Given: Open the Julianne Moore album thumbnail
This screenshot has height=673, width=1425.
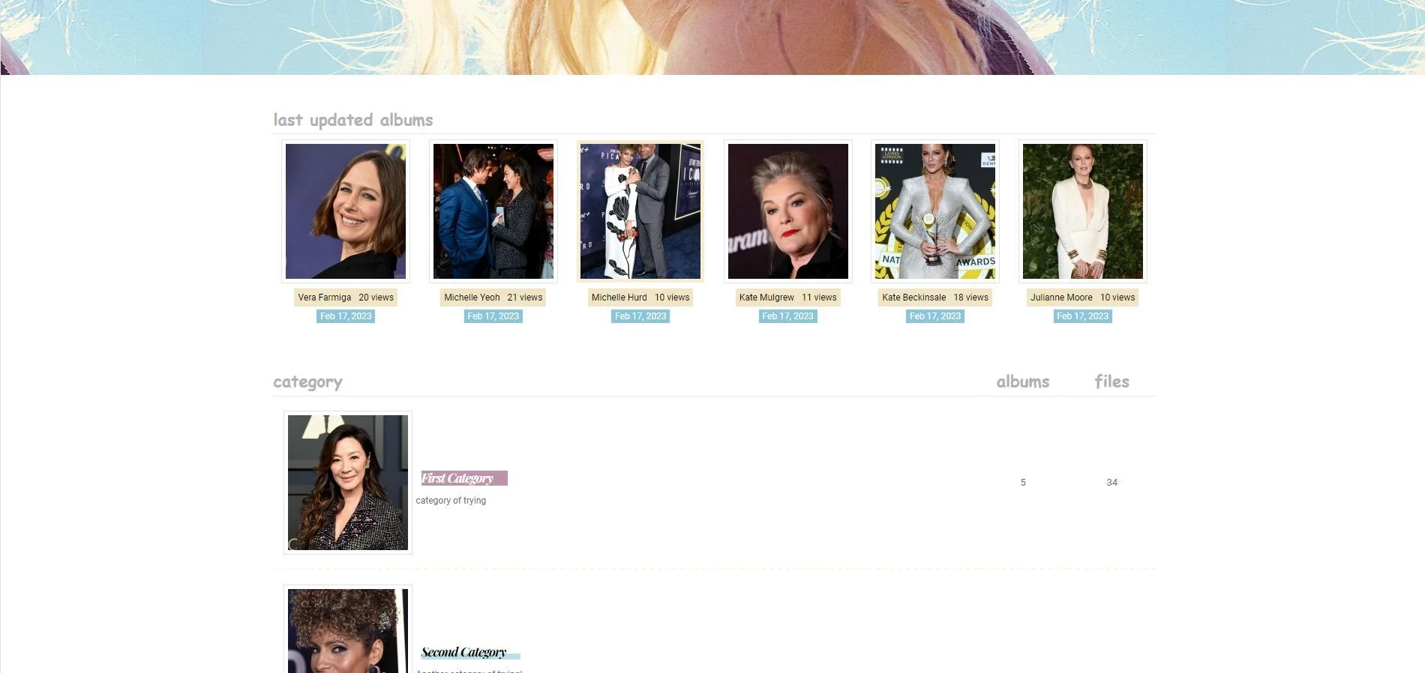Looking at the screenshot, I should click(x=1083, y=211).
